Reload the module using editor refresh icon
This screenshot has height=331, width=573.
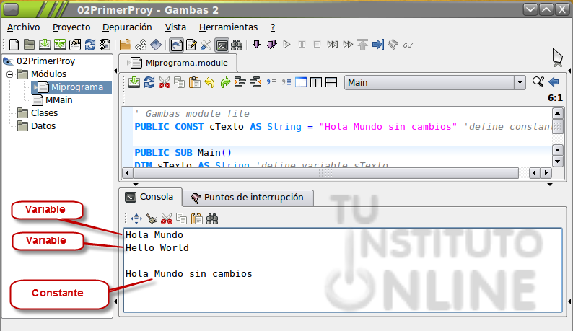[x=149, y=82]
